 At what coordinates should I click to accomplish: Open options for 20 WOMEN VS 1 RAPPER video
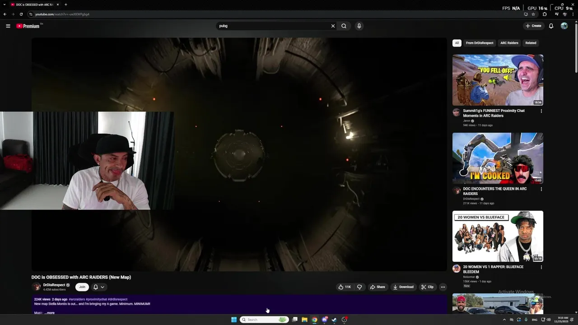tap(541, 267)
